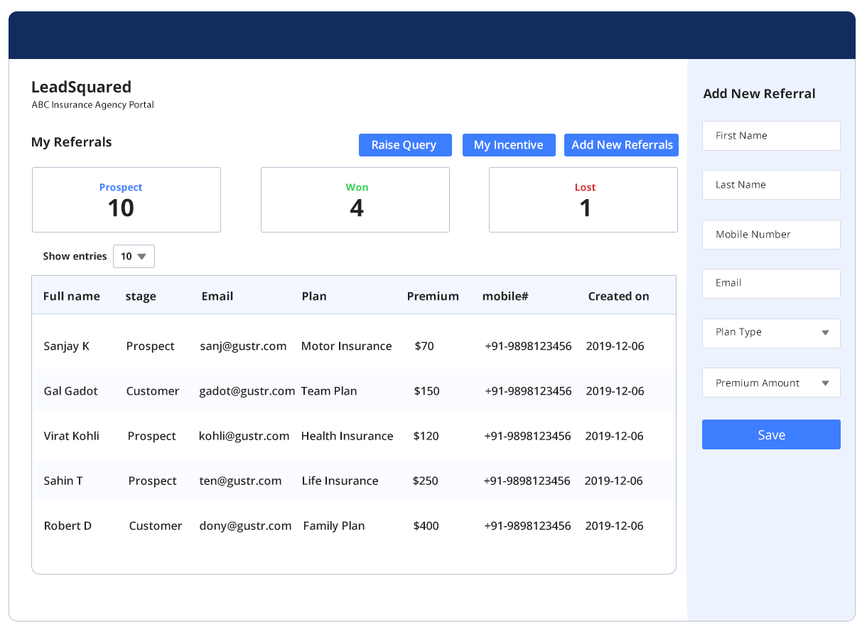Screen dimensions: 867x630
Task: Click the LeadSquared logo
Action: pyautogui.click(x=80, y=87)
